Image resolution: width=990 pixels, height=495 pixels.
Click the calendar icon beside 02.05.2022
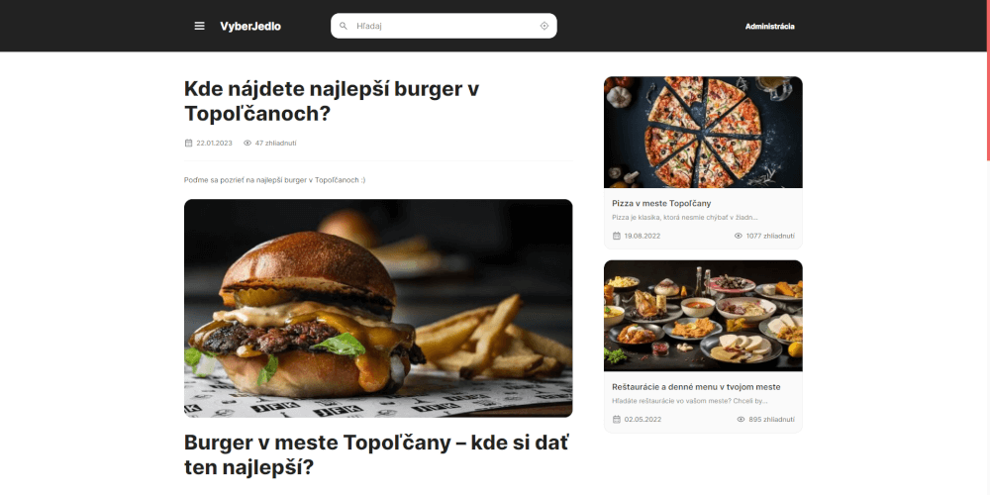(616, 419)
